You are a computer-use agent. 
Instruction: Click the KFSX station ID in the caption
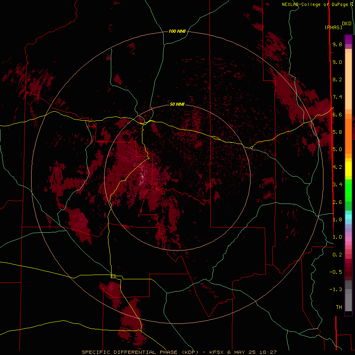click(x=217, y=352)
